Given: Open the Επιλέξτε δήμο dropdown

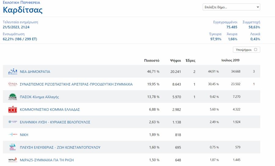Looking at the screenshot, I should coord(231,7).
